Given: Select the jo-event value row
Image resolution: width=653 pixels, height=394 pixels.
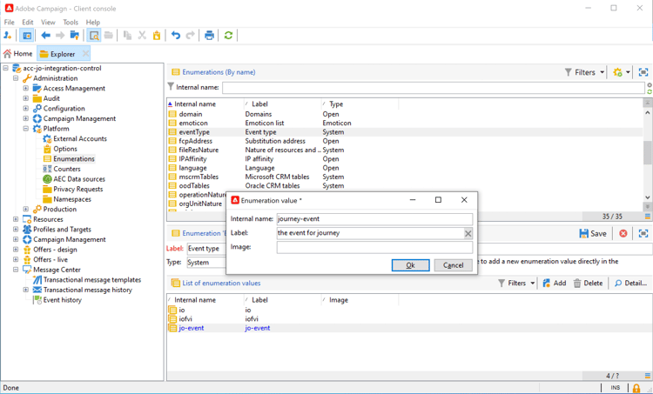Looking at the screenshot, I should pyautogui.click(x=409, y=328).
